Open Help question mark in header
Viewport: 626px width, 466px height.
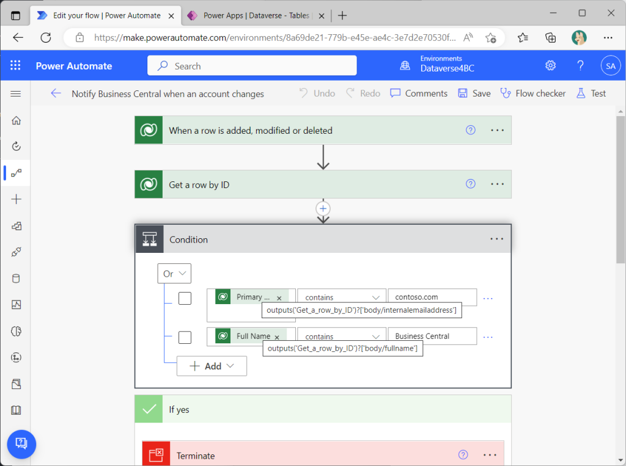coord(580,65)
